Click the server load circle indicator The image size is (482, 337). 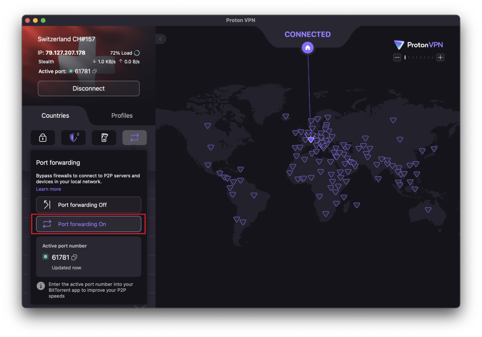tap(137, 53)
